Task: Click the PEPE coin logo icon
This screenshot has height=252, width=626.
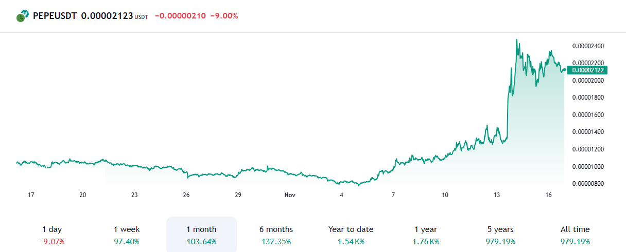Action: click(21, 16)
